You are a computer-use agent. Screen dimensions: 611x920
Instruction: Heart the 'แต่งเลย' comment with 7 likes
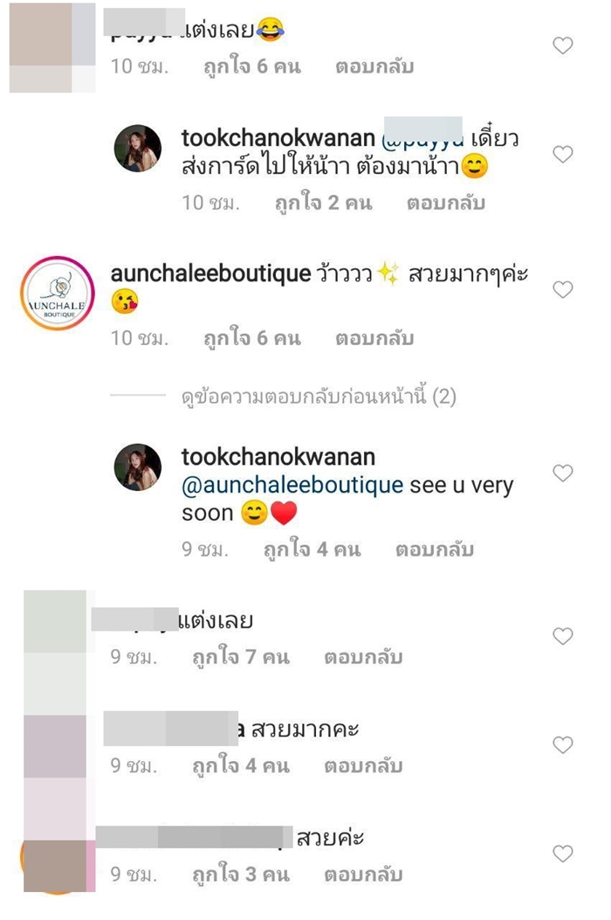563,636
